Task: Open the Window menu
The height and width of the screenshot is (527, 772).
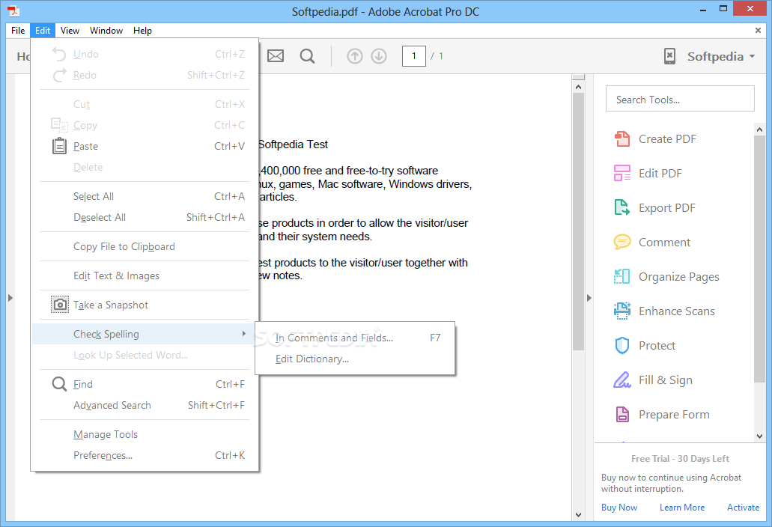Action: 106,31
